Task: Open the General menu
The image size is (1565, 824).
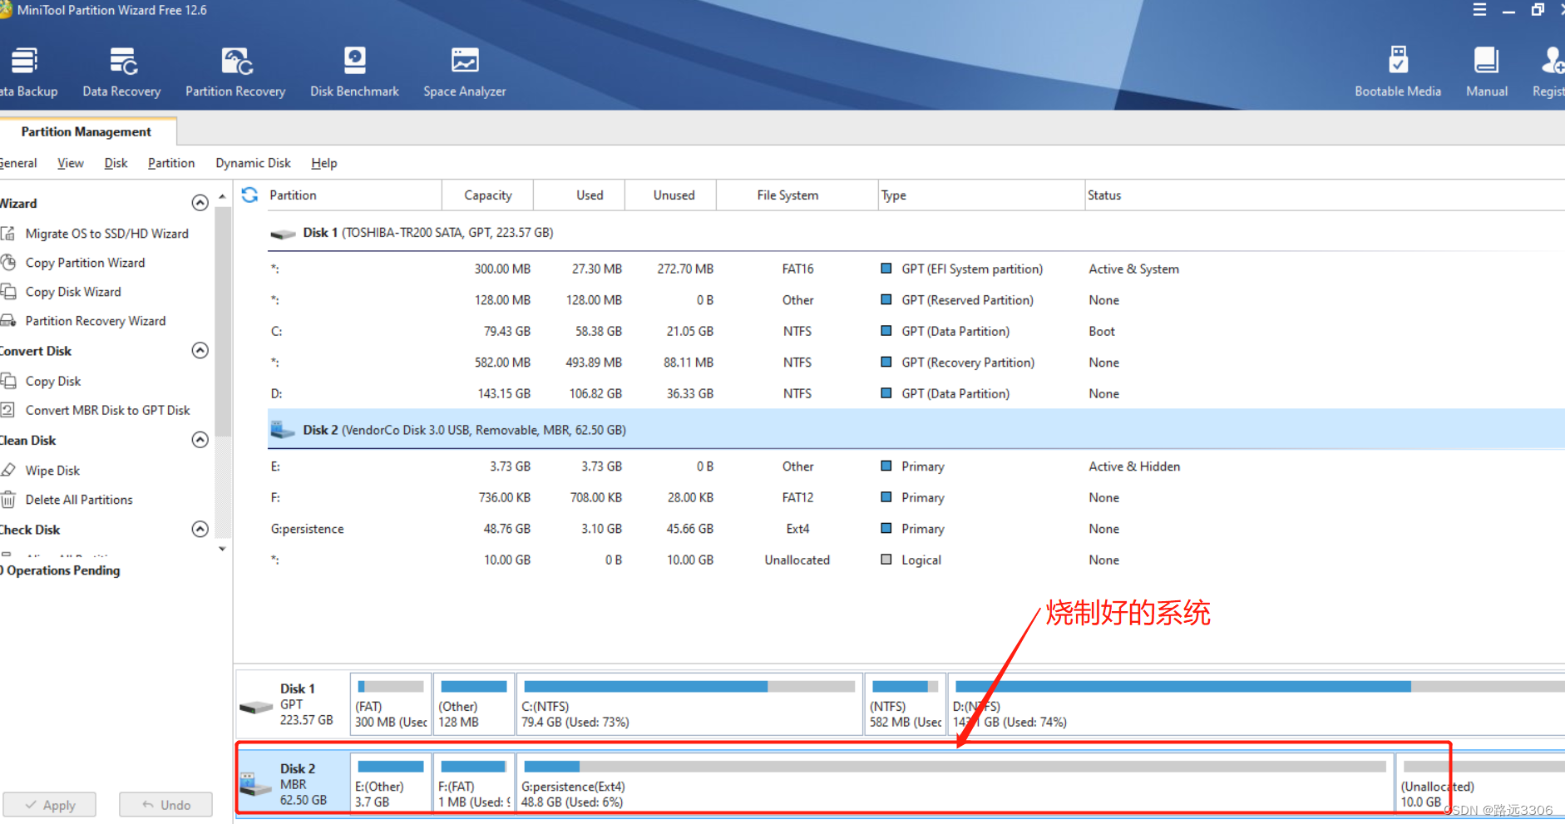Action: tap(18, 163)
